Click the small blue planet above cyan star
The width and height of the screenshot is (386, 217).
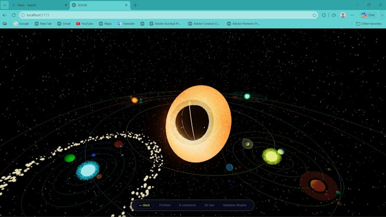click(94, 155)
